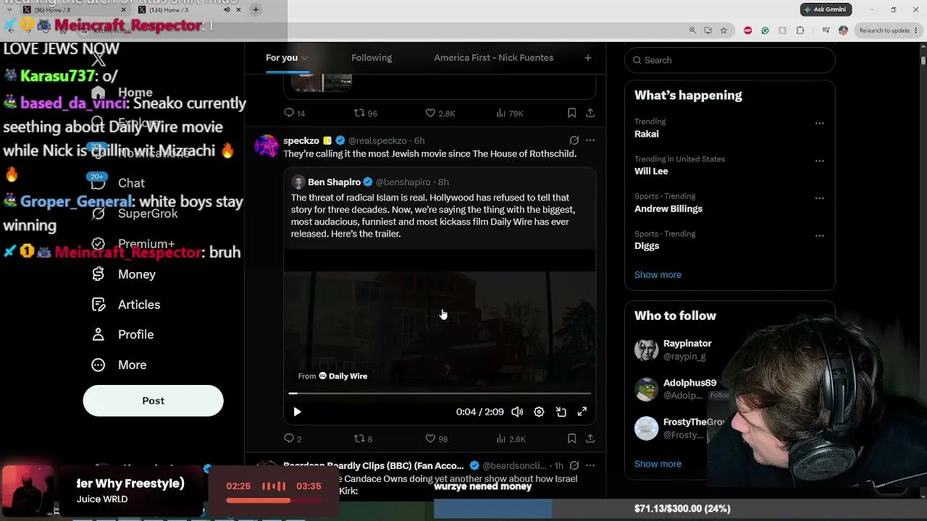The height and width of the screenshot is (521, 927).
Task: Open the browser media controls icon
Action: [x=826, y=30]
